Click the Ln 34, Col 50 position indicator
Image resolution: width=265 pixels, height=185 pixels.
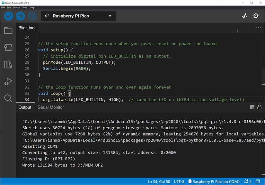tap(159, 181)
